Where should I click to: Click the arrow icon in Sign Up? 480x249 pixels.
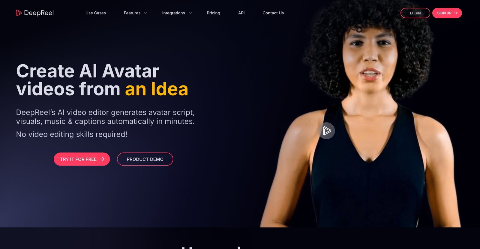pyautogui.click(x=456, y=13)
